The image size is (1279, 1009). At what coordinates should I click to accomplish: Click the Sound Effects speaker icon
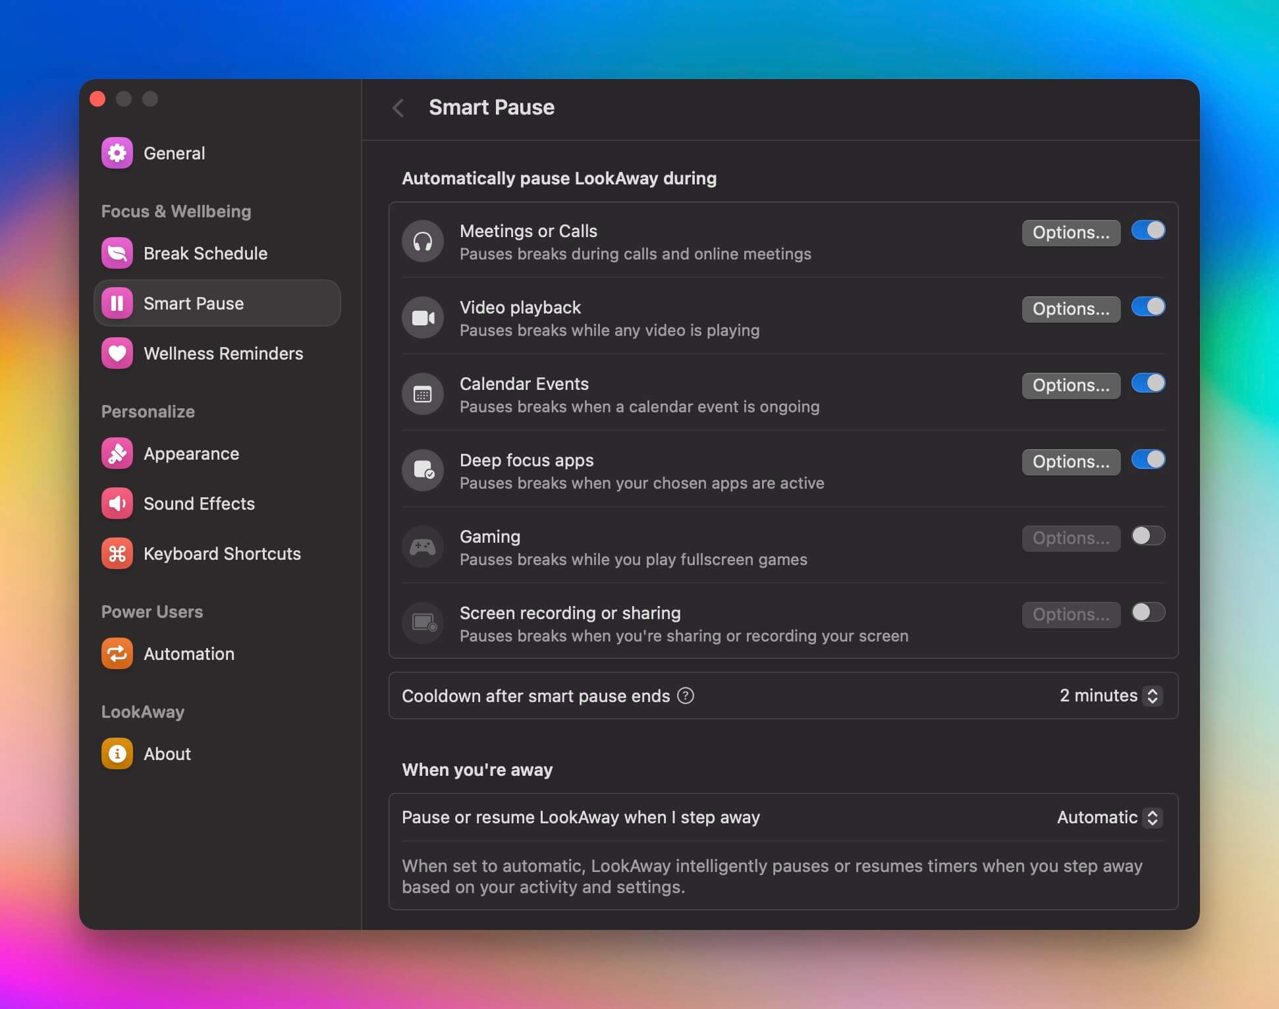(117, 503)
